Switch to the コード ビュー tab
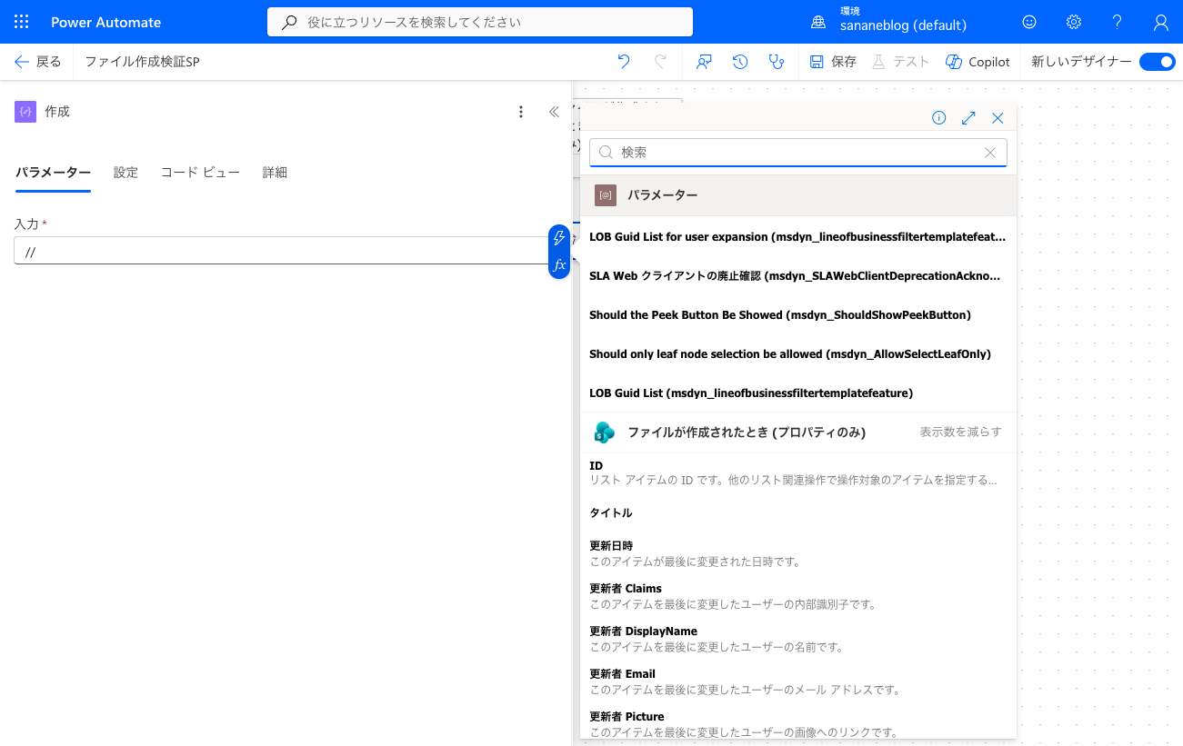The image size is (1183, 746). 200,173
